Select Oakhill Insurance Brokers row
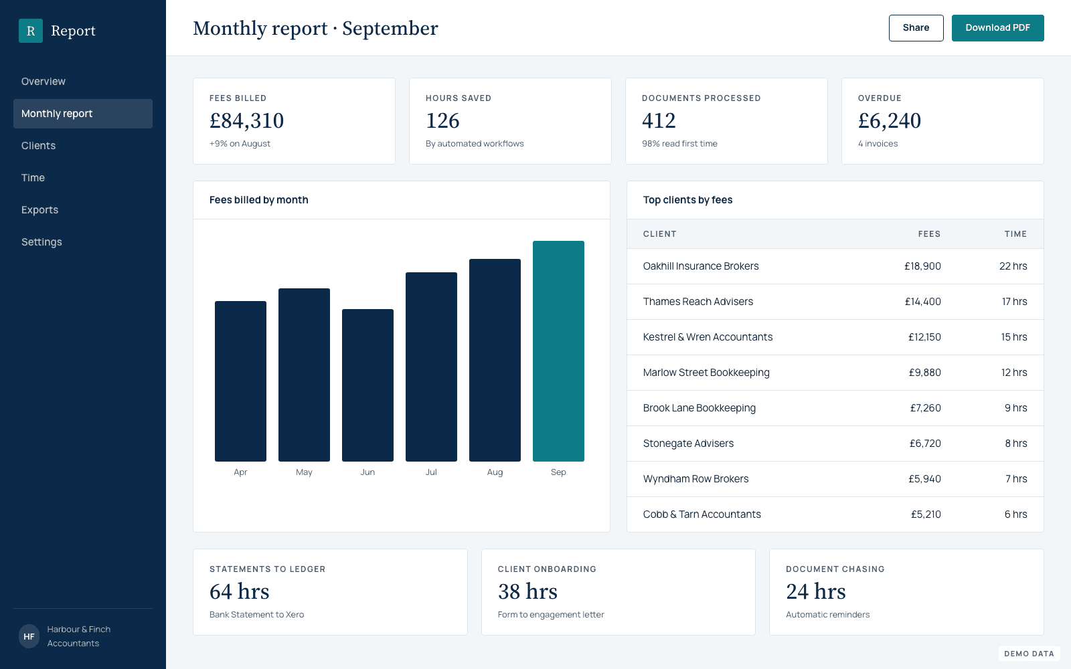 coord(835,266)
